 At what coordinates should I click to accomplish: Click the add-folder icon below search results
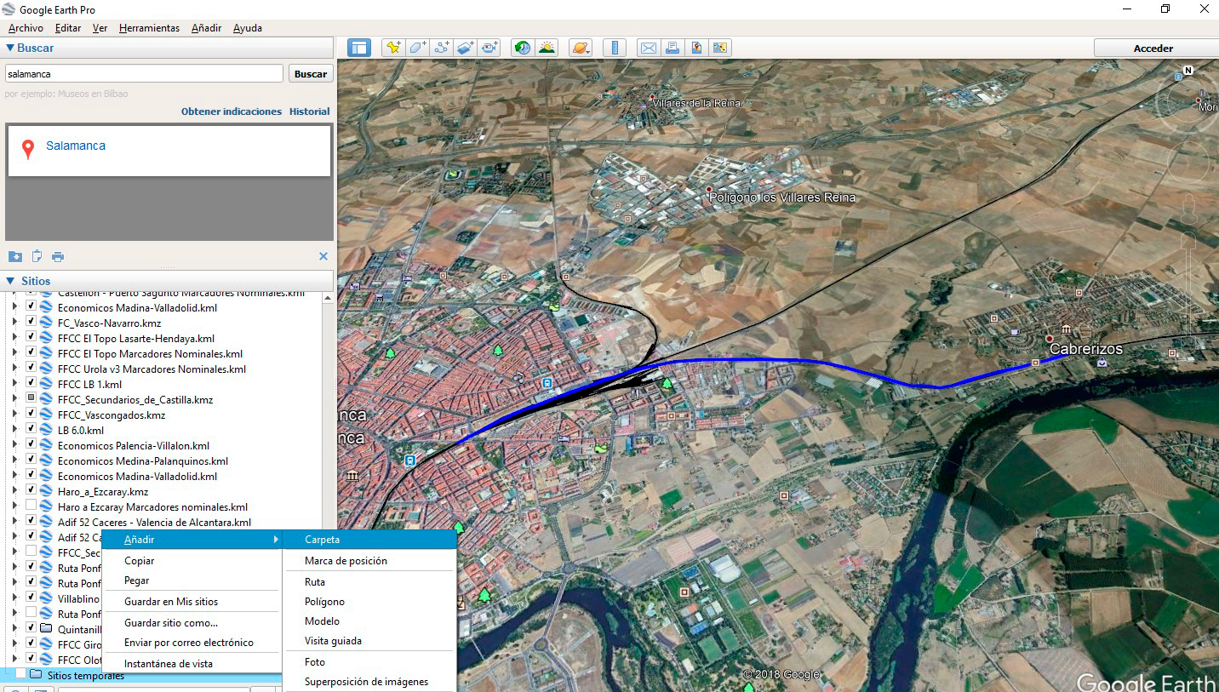click(15, 256)
